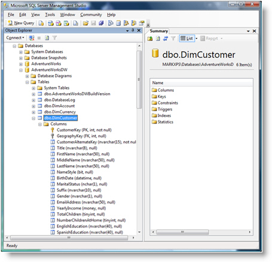Click the Analysis Services DMX Query icon
This screenshot has height=262, width=272.
59,23
